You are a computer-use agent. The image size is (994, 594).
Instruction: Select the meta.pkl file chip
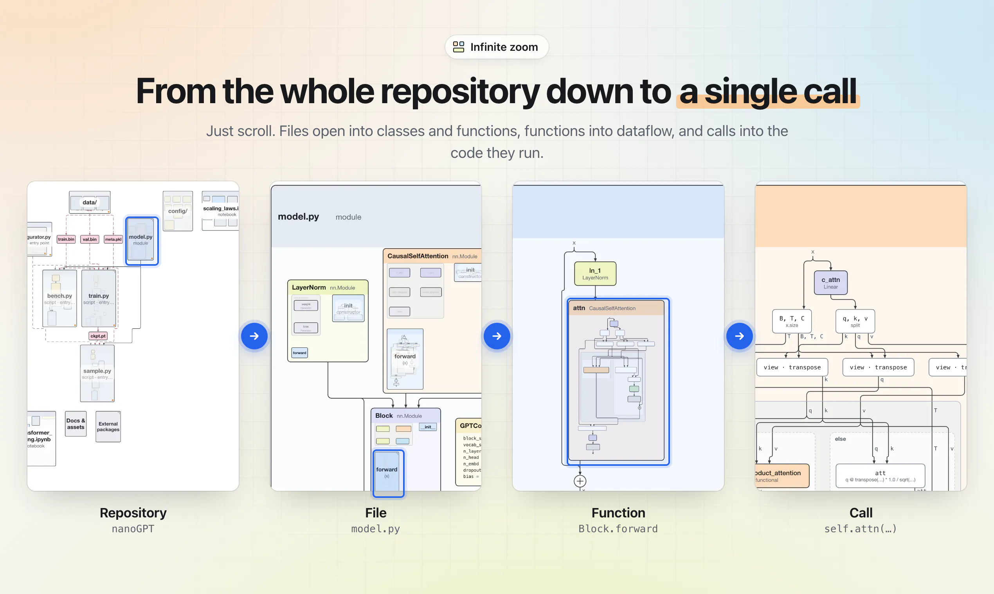[113, 240]
